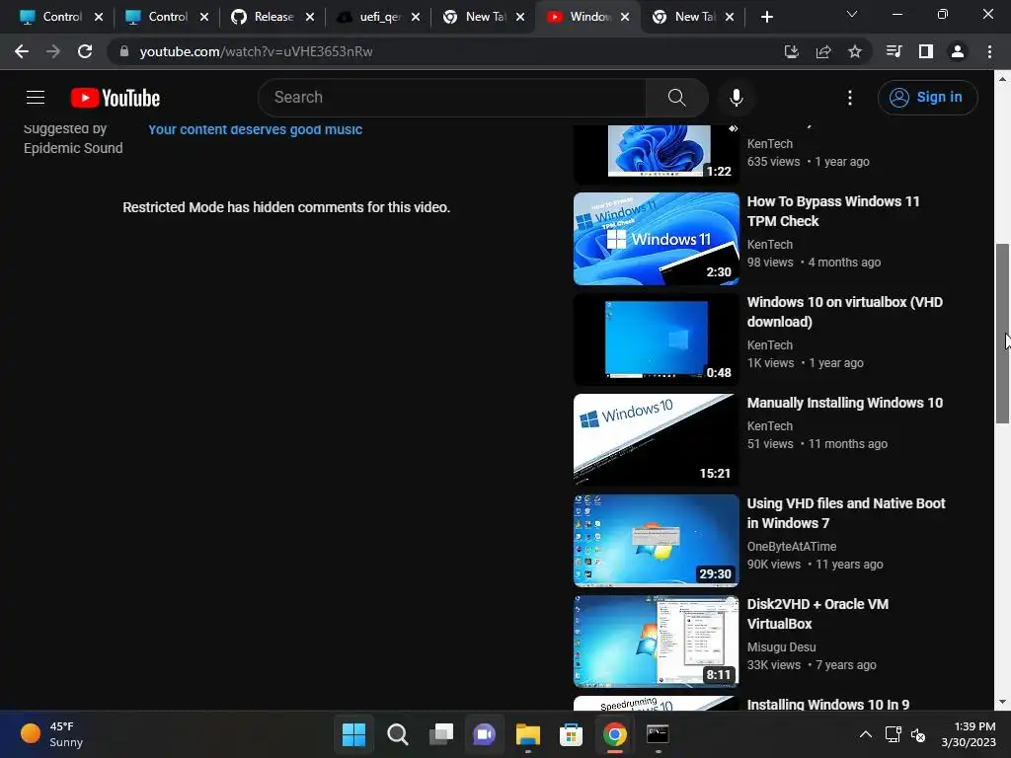View site info lock icon
Image resolution: width=1011 pixels, height=758 pixels.
(x=123, y=51)
